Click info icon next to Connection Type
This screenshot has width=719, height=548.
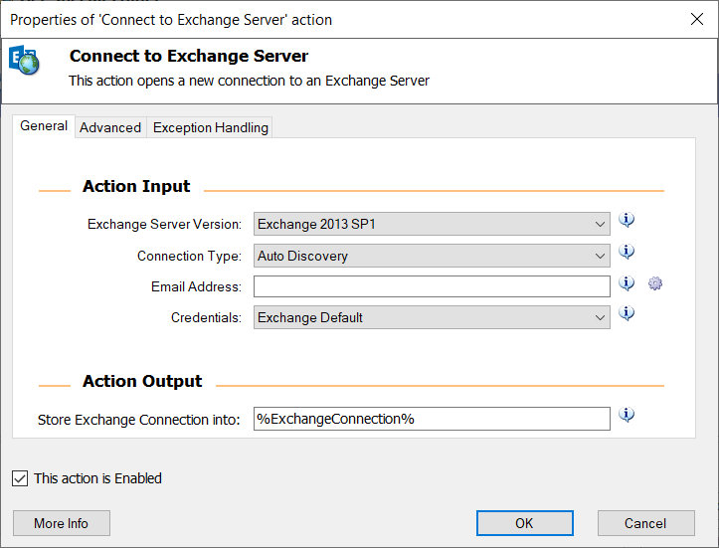pyautogui.click(x=627, y=252)
